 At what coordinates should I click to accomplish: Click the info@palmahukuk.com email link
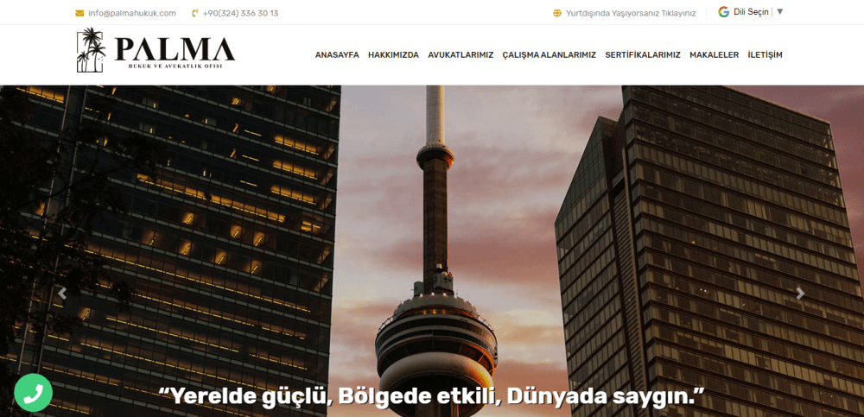132,13
